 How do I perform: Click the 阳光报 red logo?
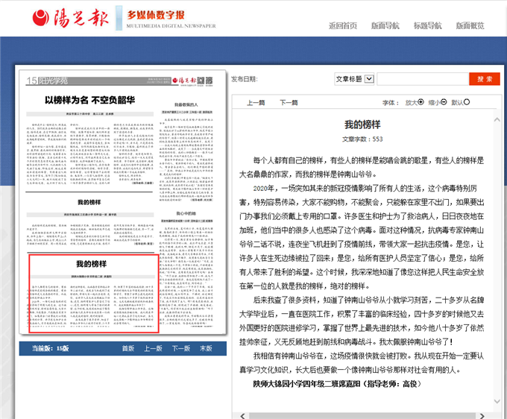click(x=70, y=18)
